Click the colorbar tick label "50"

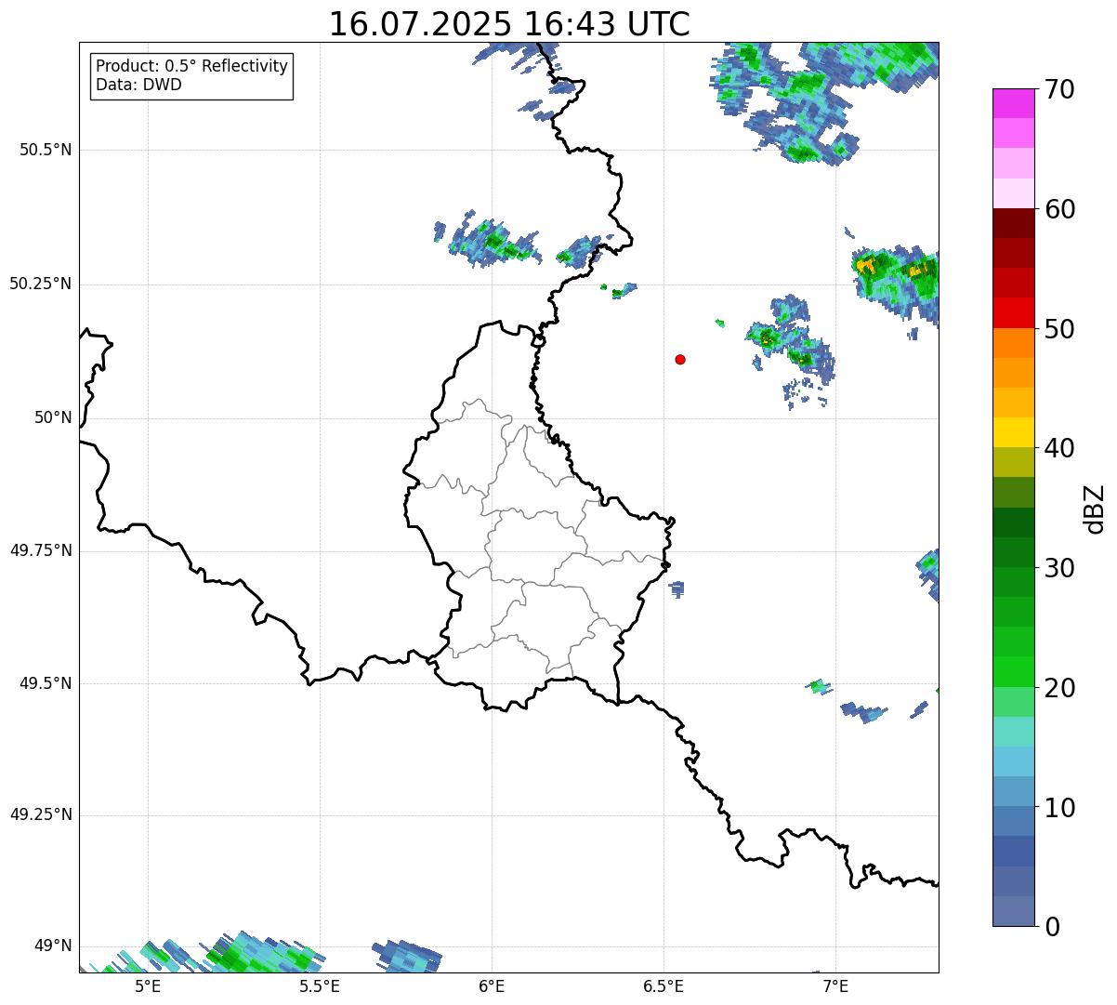click(1059, 329)
